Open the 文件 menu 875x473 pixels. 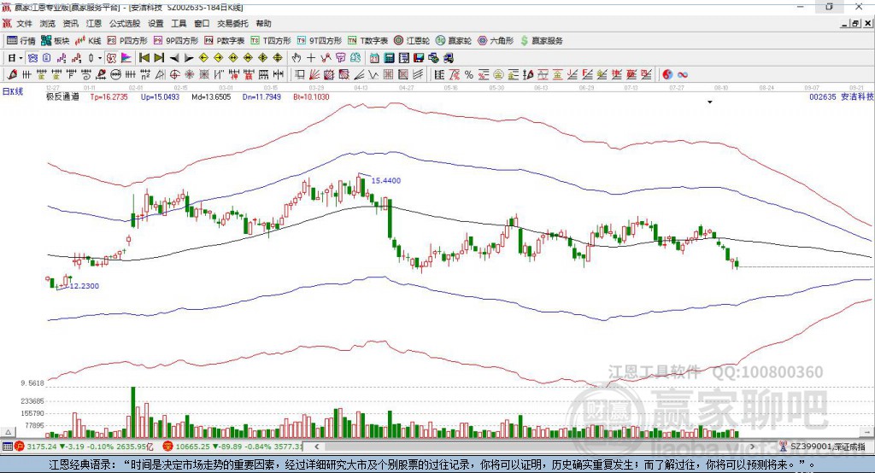24,23
